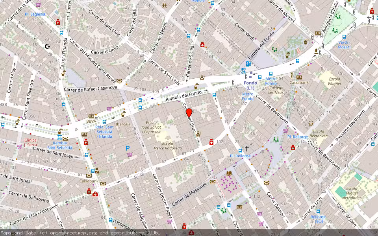Screen dimensions: 378x236
Task: Click the electric vehicle charging station icon
Action: click(x=248, y=64)
